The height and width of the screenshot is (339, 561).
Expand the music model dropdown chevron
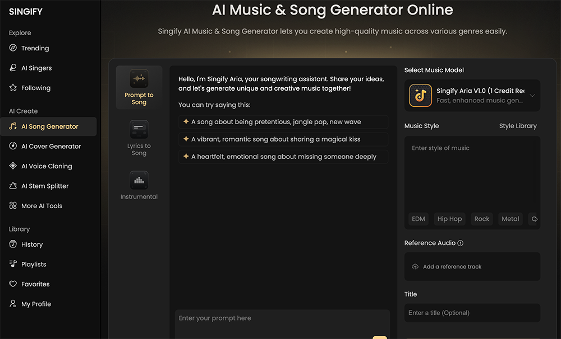532,96
